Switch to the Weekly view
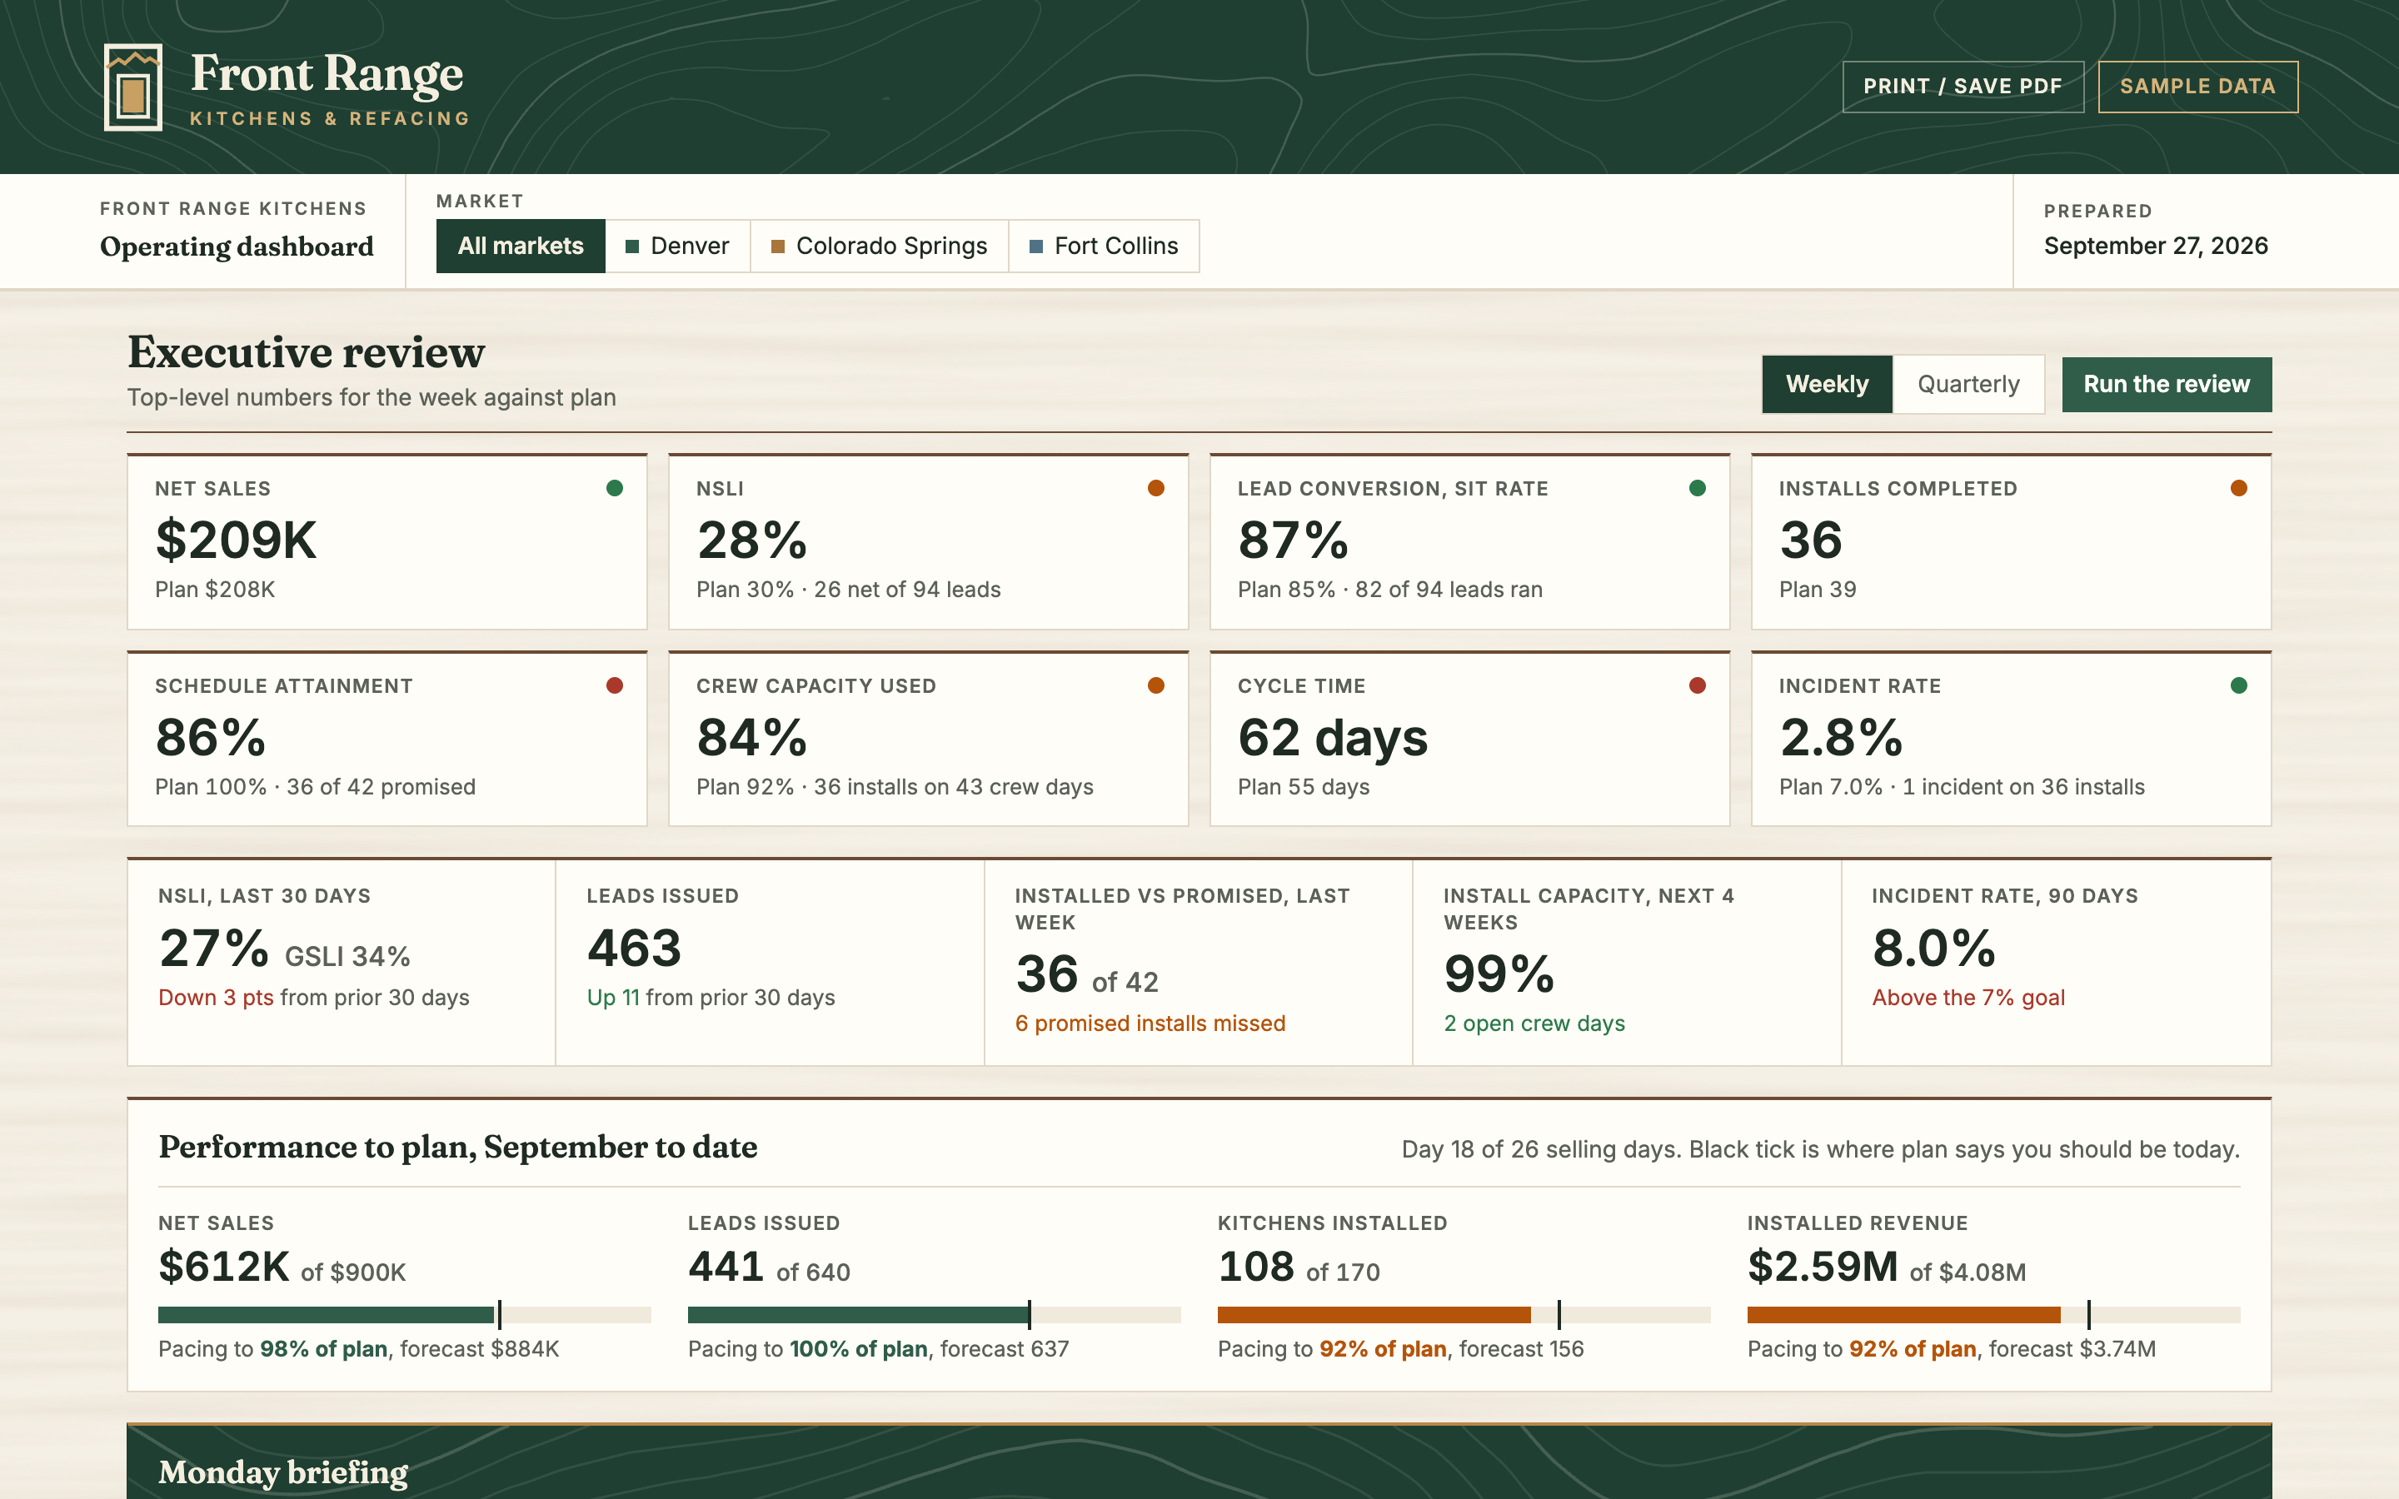Viewport: 2399px width, 1499px height. [1827, 385]
